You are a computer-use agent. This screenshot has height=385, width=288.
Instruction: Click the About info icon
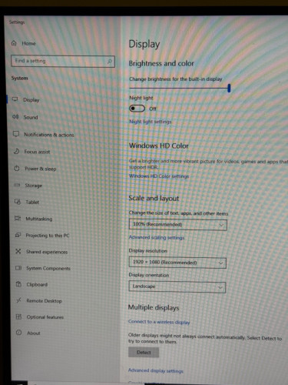tap(18, 333)
